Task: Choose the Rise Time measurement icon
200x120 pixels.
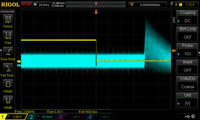Action: click(x=8, y=52)
